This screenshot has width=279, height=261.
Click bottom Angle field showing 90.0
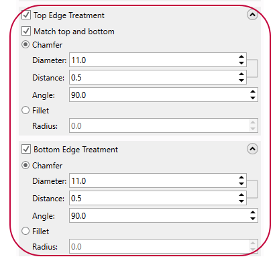coord(164,215)
